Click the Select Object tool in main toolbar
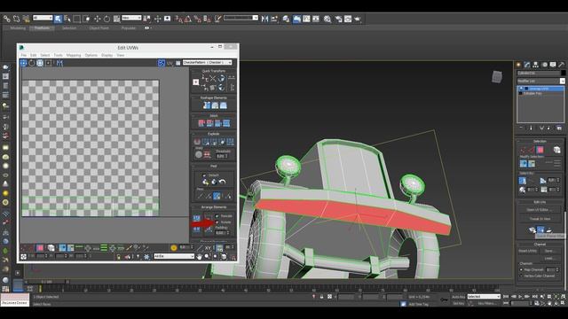The width and height of the screenshot is (568, 319). [58, 19]
